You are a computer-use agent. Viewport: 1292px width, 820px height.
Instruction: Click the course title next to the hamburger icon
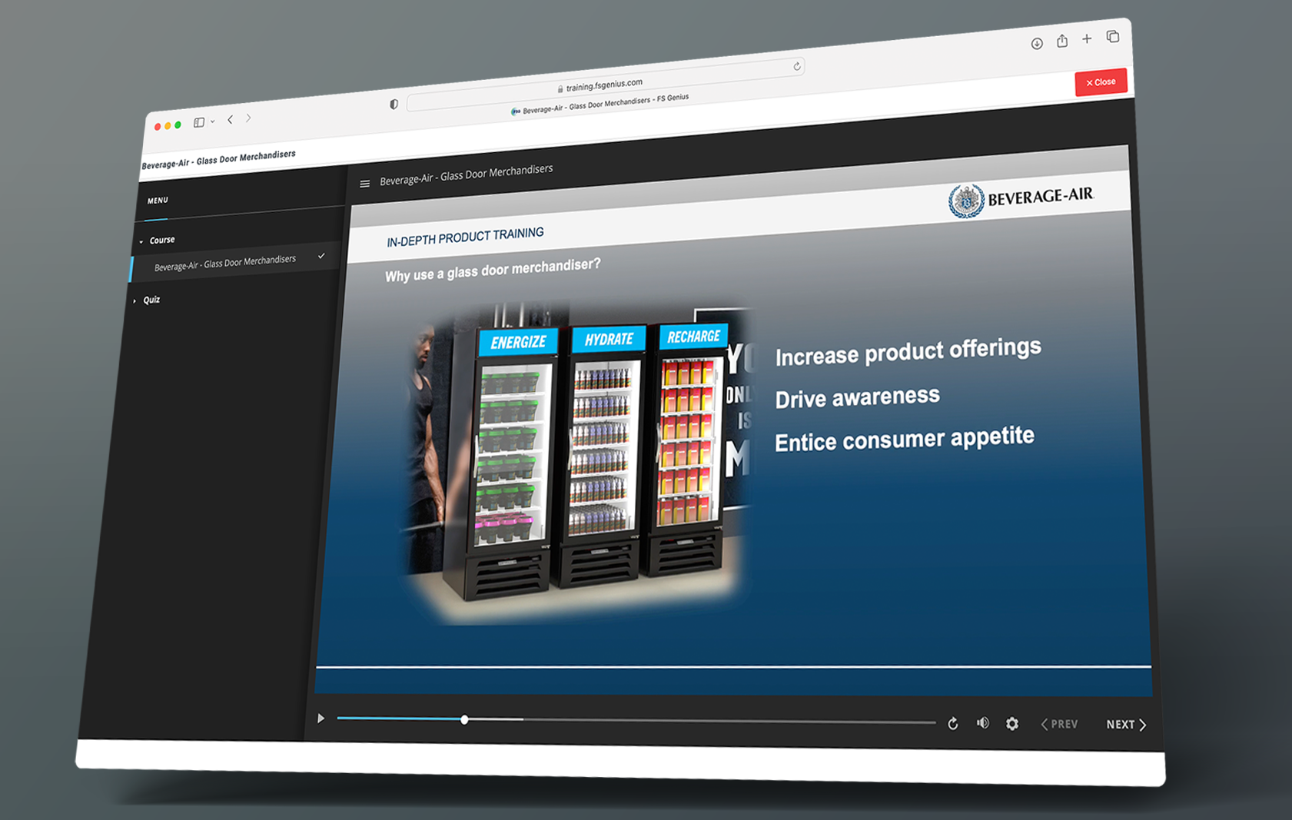pos(466,174)
